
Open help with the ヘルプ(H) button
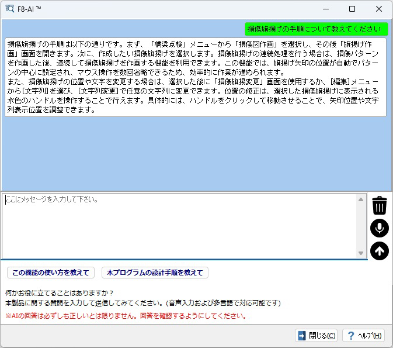coord(363,336)
